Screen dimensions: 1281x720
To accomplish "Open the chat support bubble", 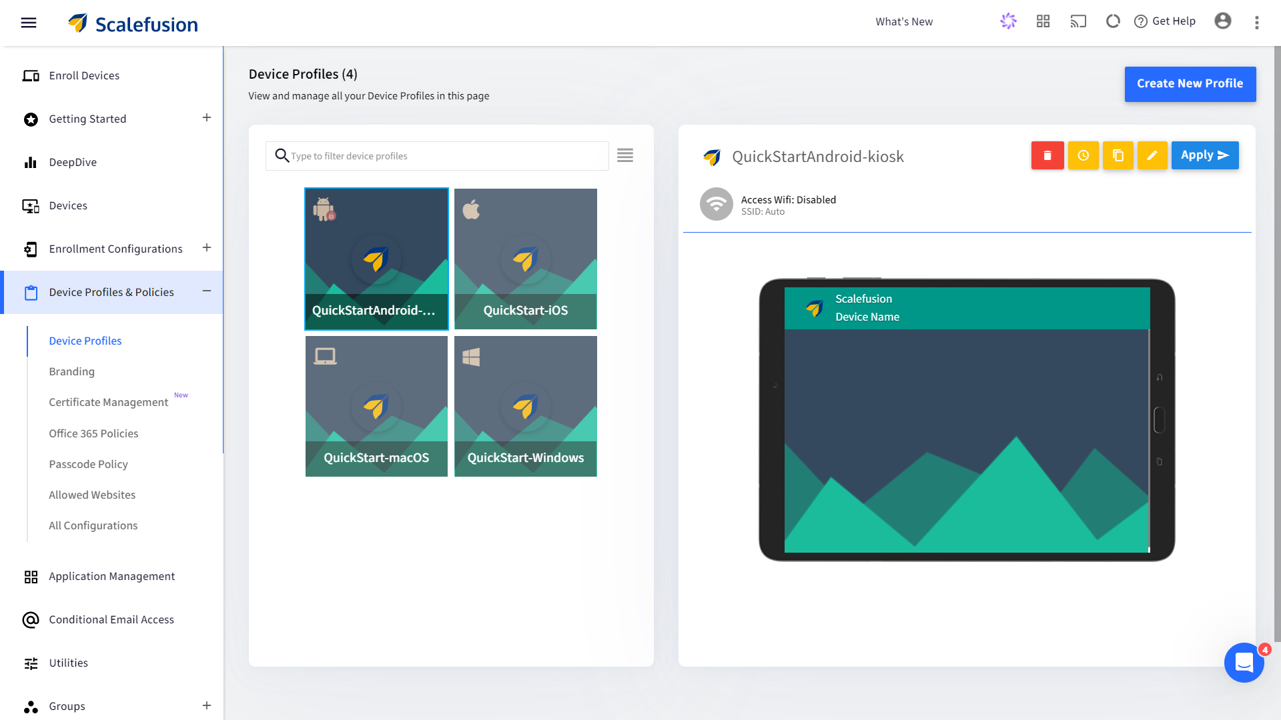I will (1244, 663).
